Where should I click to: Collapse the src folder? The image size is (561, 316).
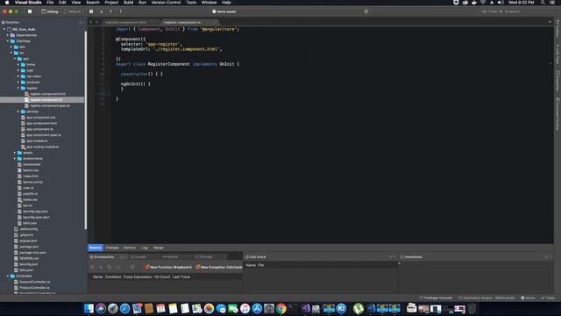(x=11, y=53)
